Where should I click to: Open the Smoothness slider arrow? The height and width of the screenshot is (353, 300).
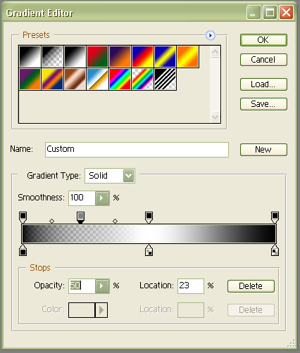click(102, 198)
